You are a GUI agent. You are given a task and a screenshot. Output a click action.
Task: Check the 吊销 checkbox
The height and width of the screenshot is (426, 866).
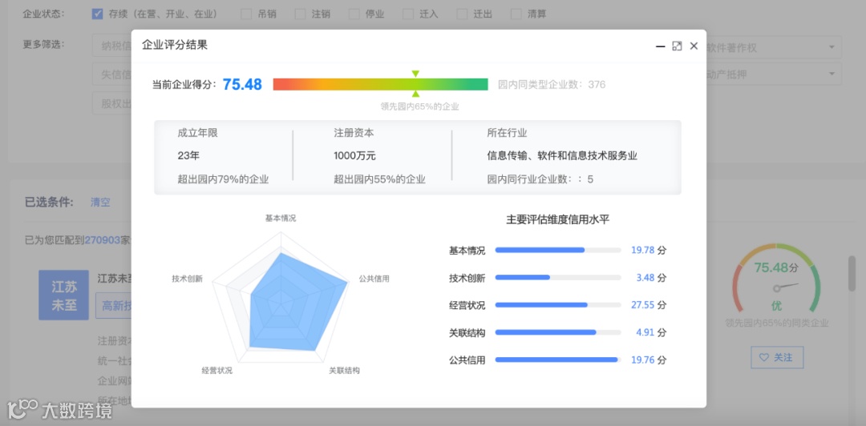tap(246, 14)
